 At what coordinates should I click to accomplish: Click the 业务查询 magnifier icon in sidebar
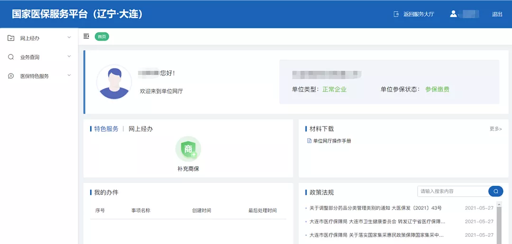click(11, 57)
